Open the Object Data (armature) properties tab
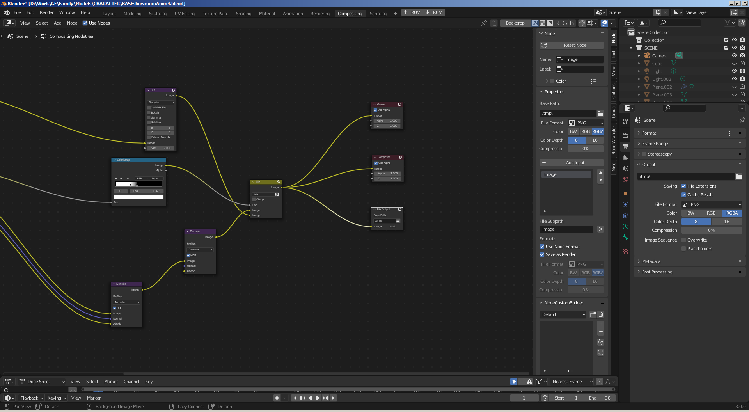This screenshot has width=749, height=412. pos(625,226)
